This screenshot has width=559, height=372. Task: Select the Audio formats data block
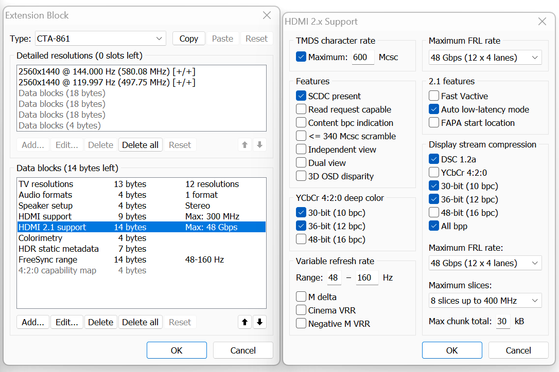(x=142, y=195)
